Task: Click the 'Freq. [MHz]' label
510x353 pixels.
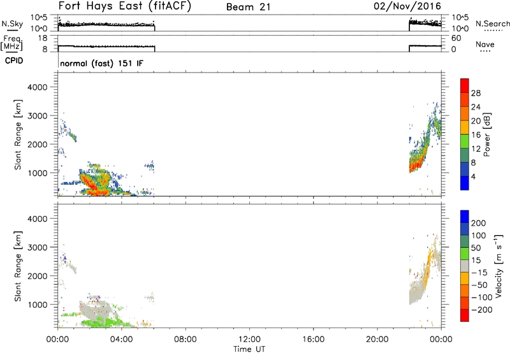Action: coord(12,42)
